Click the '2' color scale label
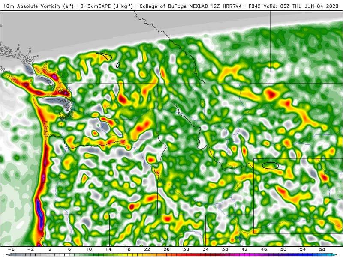 tap(50, 249)
